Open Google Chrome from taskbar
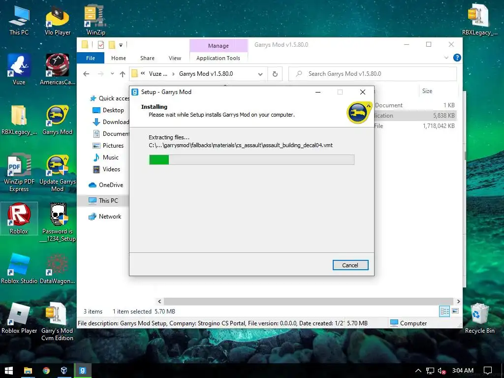 point(46,371)
